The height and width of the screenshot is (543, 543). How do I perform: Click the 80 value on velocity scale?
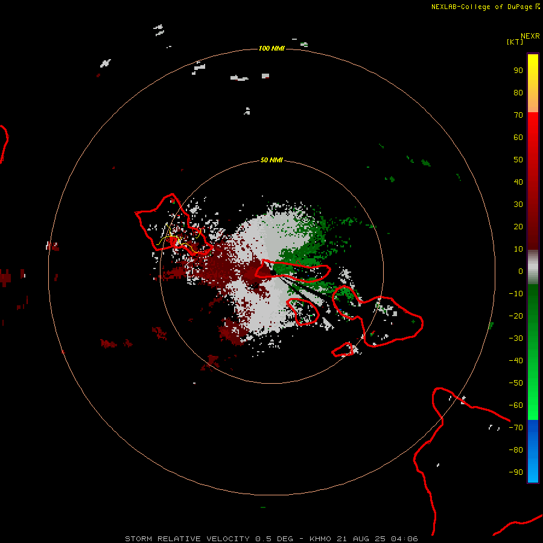click(x=518, y=93)
